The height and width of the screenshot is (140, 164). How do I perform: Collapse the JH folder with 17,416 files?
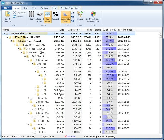(x=8, y=37)
